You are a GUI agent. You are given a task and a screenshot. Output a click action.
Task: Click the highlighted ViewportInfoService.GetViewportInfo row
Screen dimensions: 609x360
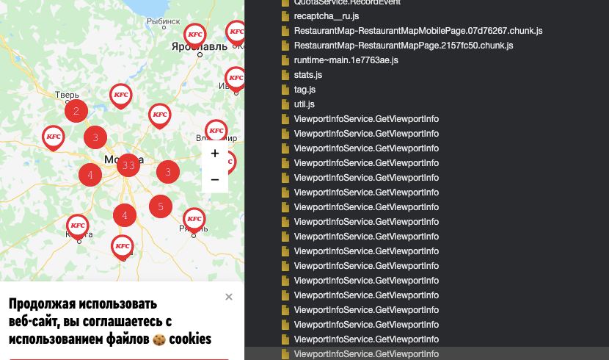click(426, 353)
